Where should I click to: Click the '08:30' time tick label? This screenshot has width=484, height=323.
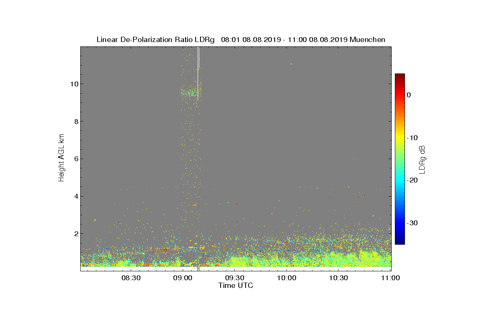131,278
